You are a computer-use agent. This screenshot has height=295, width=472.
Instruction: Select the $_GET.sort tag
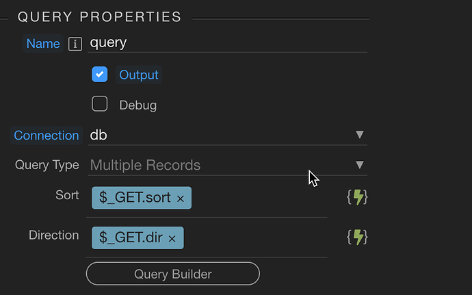pos(135,198)
